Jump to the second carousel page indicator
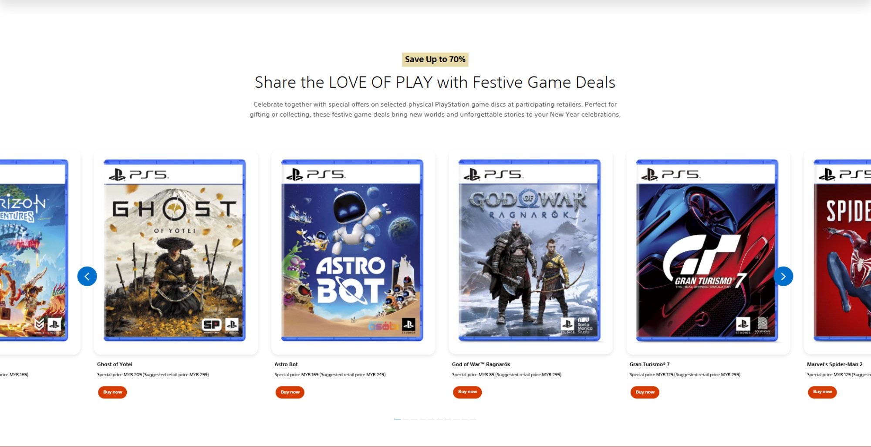The width and height of the screenshot is (871, 447). coord(406,420)
